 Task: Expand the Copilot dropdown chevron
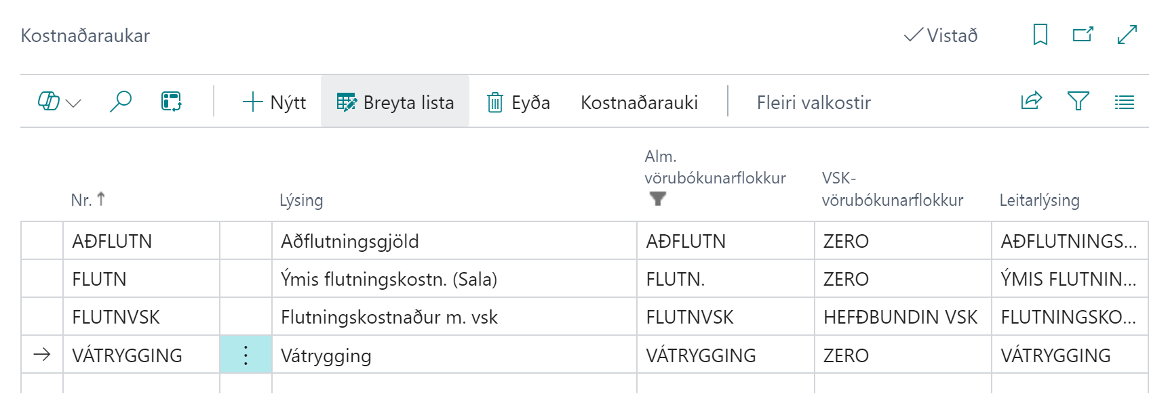pyautogui.click(x=73, y=103)
